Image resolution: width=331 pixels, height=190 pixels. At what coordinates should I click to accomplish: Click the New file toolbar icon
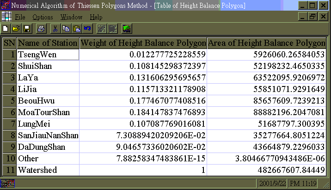[x=6, y=29]
